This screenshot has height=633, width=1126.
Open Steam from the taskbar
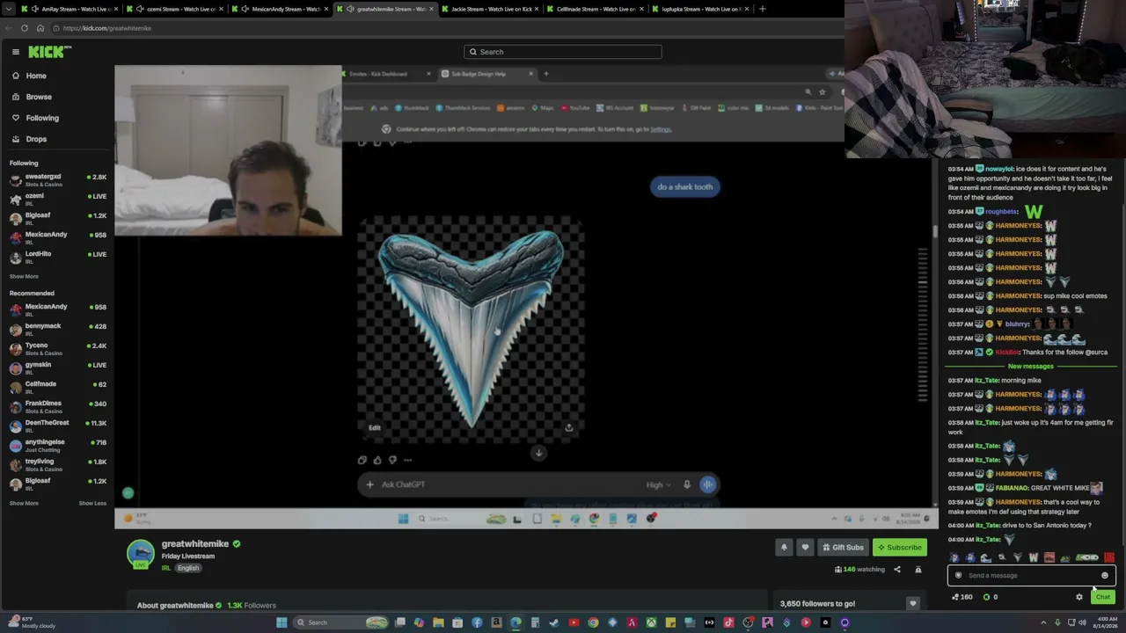click(554, 623)
